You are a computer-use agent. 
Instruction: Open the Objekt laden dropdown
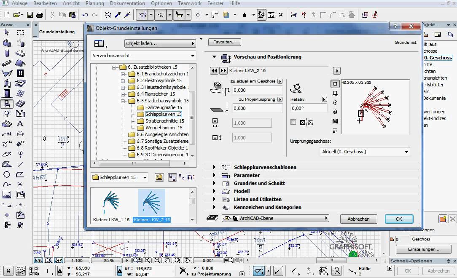pos(160,43)
